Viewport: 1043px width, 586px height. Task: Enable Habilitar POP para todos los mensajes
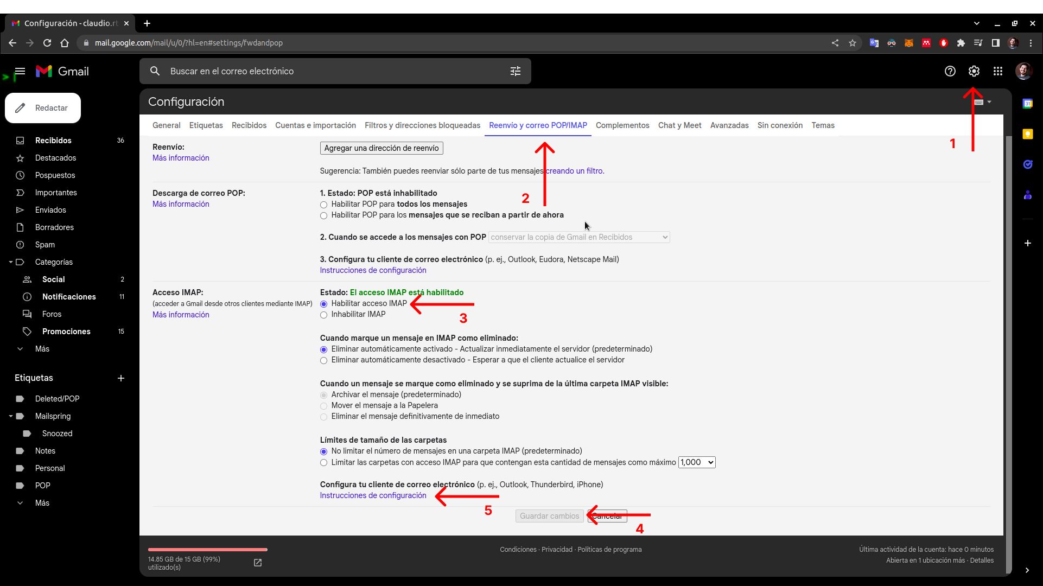coord(324,205)
